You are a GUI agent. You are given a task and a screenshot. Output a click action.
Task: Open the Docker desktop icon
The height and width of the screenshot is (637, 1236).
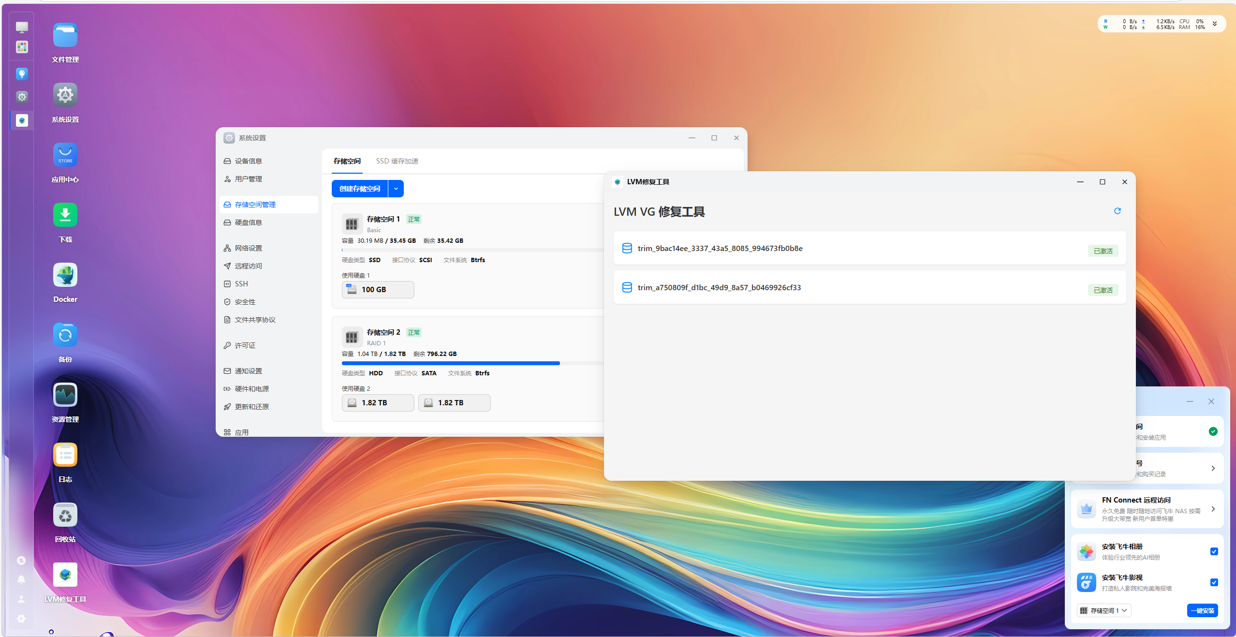65,275
